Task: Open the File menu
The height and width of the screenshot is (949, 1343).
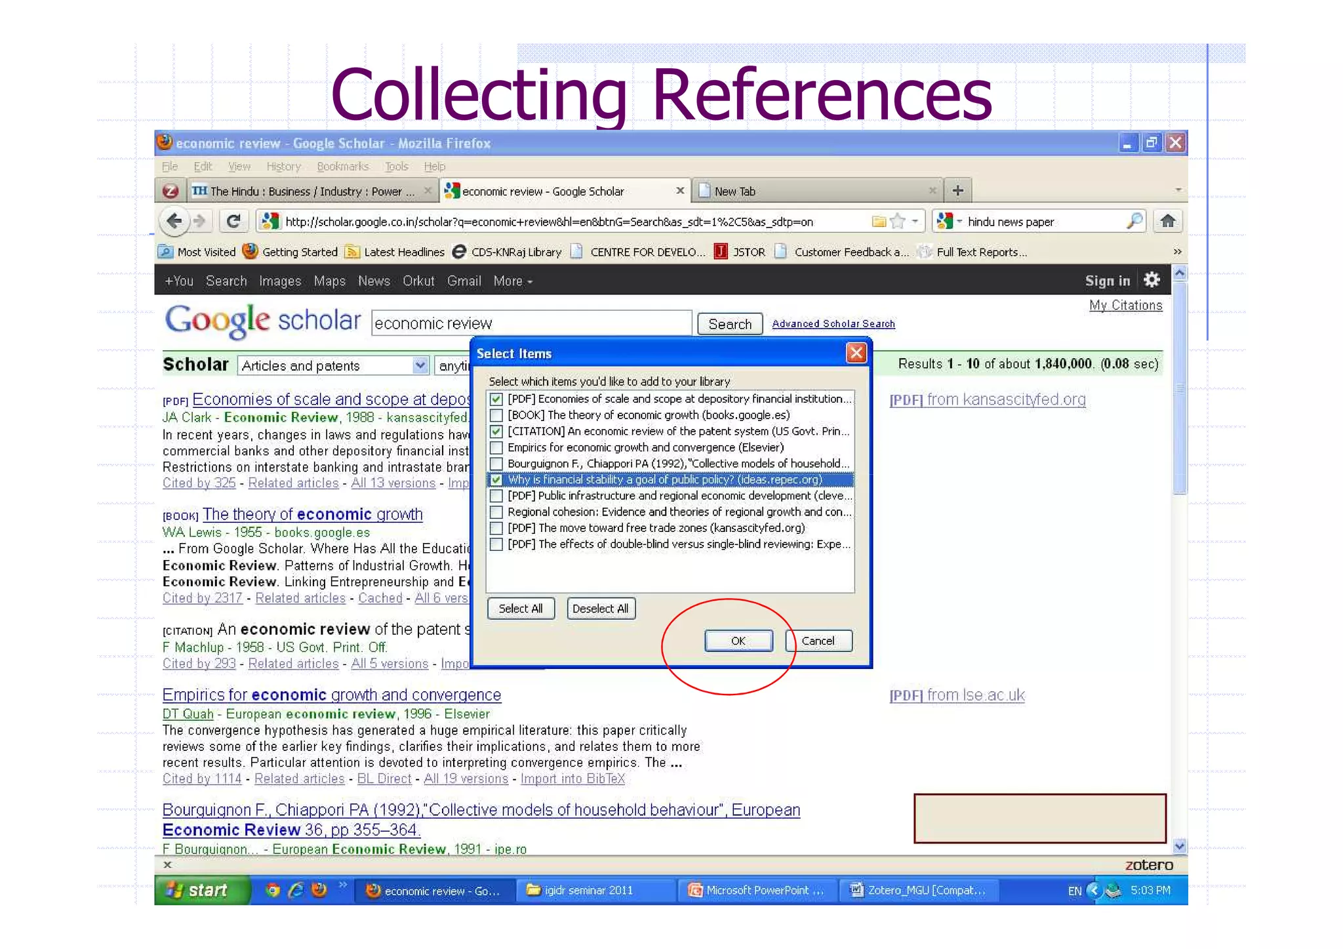Action: coord(169,167)
